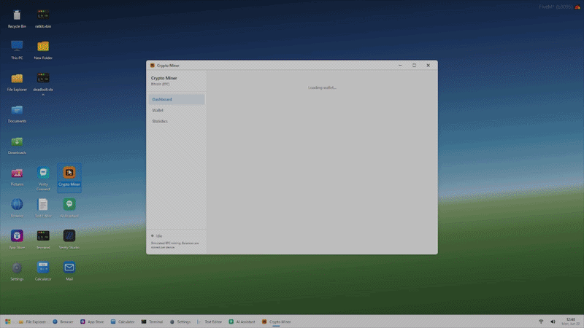Switch to File Explorer in taskbar

[x=32, y=321]
